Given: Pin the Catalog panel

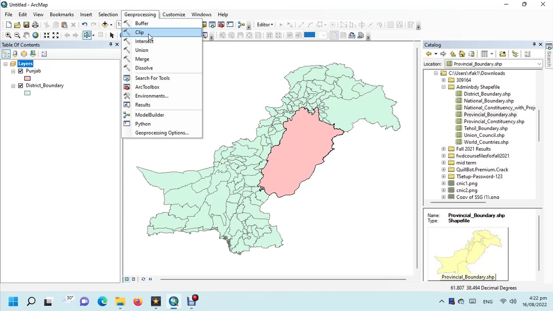Looking at the screenshot, I should (534, 44).
